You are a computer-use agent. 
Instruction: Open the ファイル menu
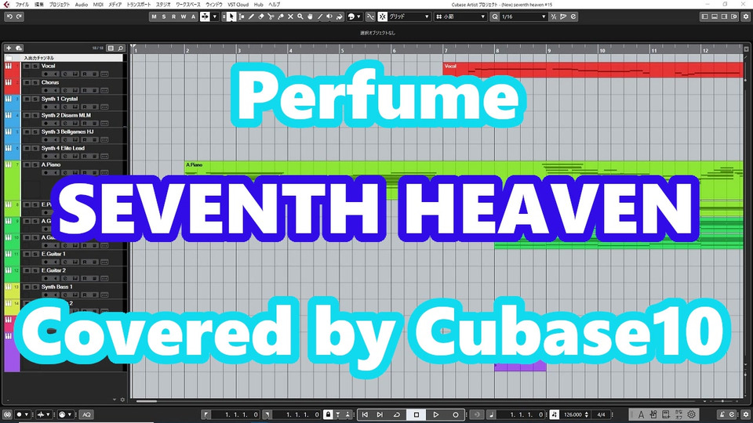(x=22, y=5)
